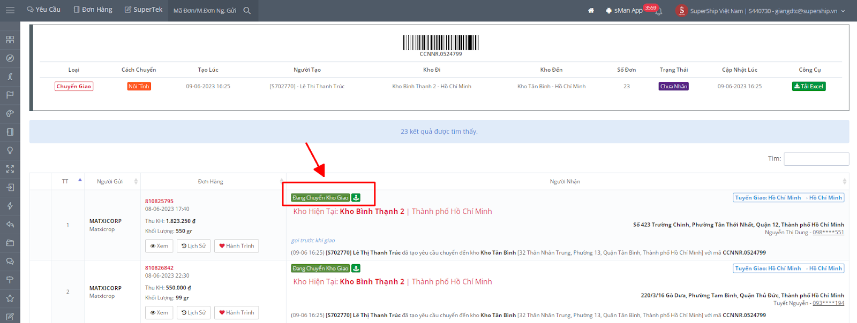
Task: Click the CCNNR.0524799 barcode image
Action: point(441,43)
